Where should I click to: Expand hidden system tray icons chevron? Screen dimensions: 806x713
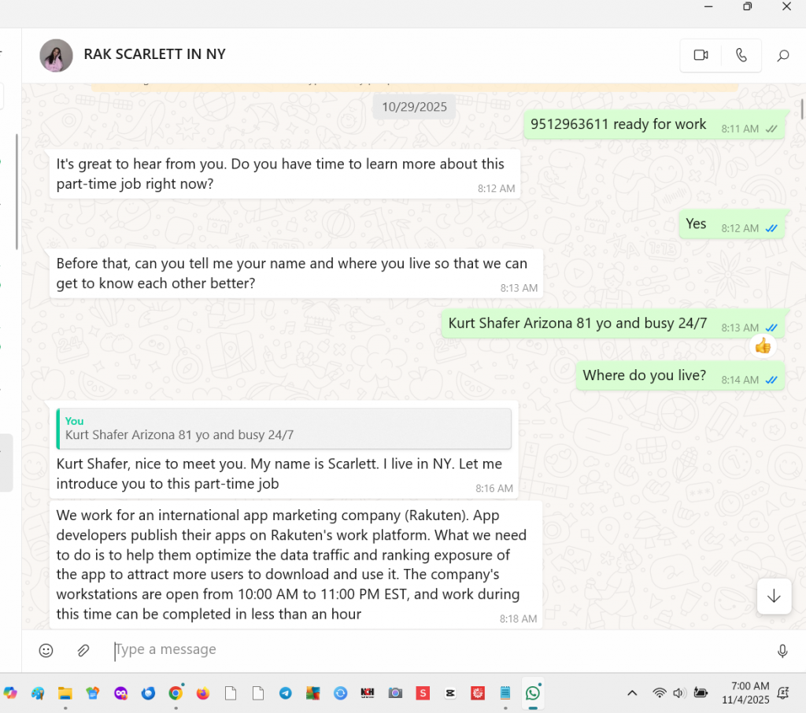[x=632, y=693]
